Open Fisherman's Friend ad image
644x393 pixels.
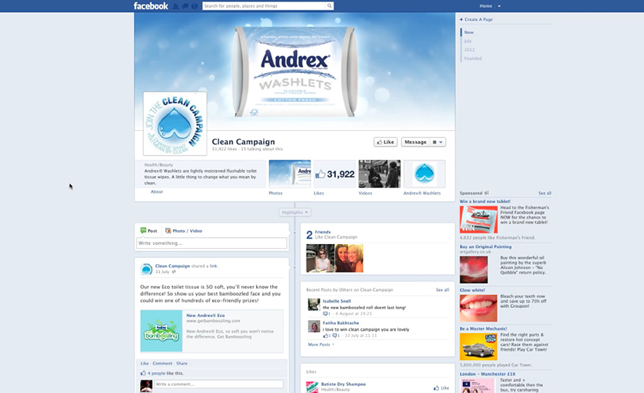478,220
